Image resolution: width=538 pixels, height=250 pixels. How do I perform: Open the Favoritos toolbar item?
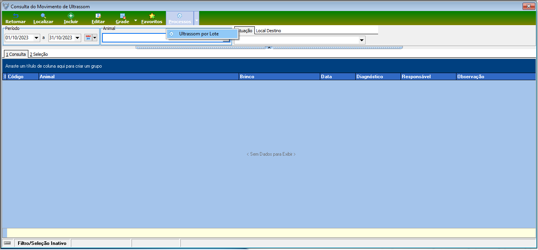pos(152,18)
